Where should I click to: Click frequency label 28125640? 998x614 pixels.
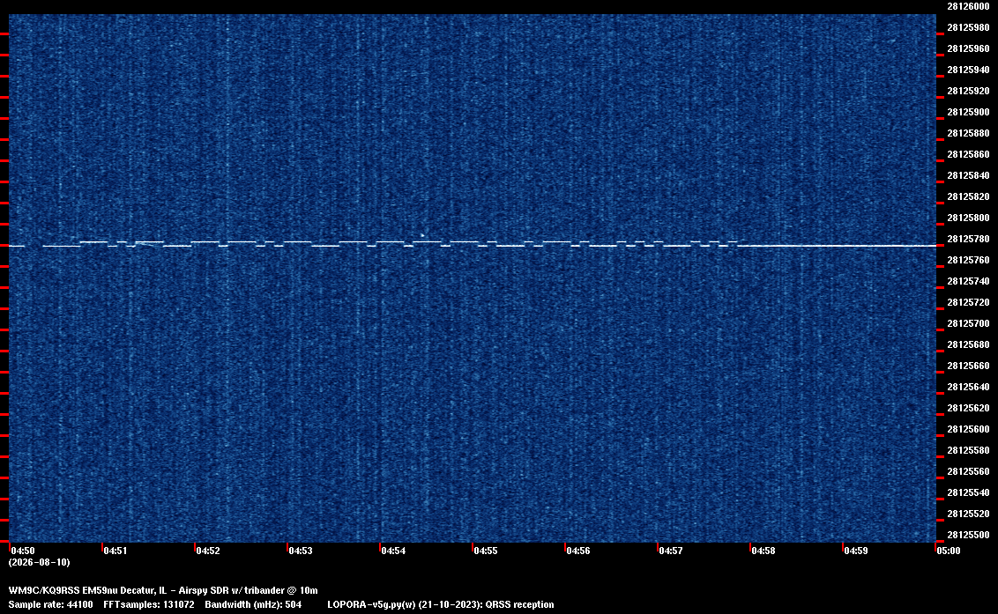(968, 387)
